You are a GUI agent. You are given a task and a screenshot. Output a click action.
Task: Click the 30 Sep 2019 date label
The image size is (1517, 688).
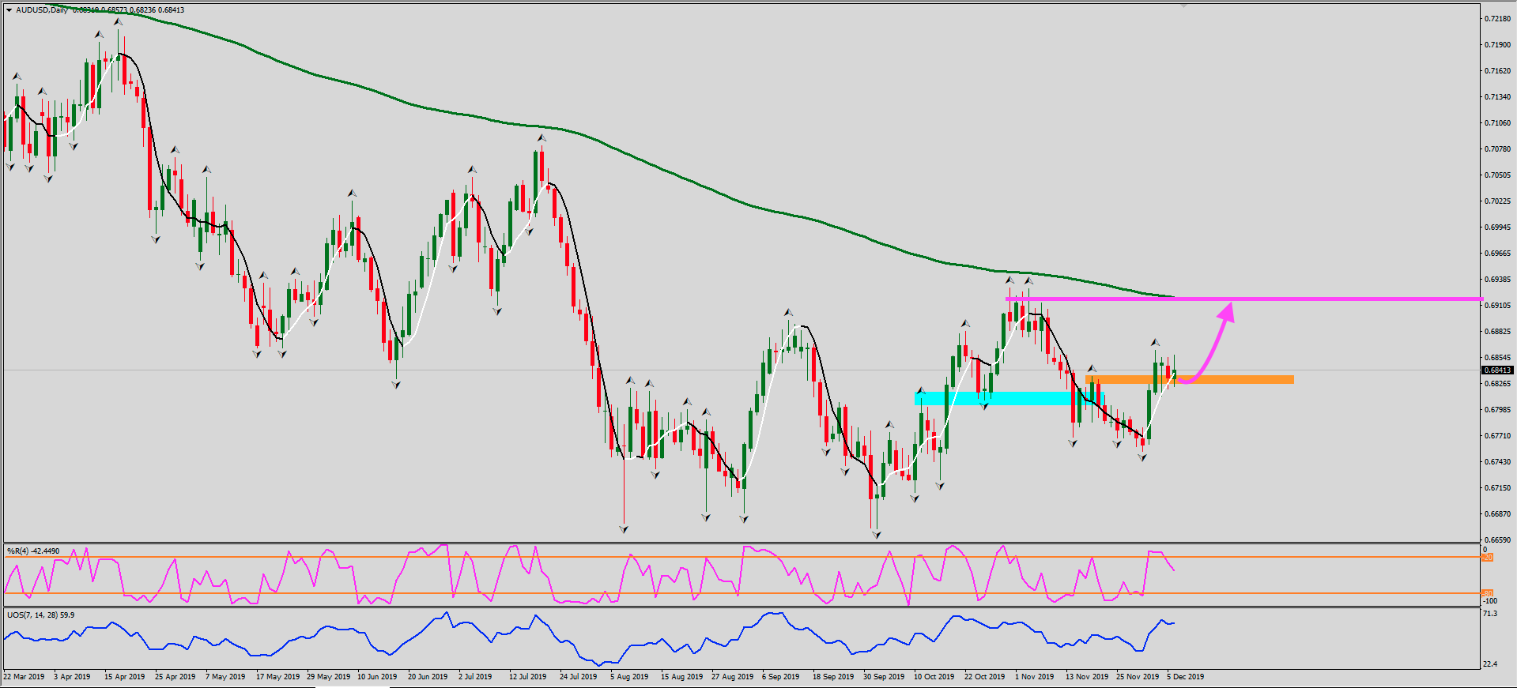[884, 677]
